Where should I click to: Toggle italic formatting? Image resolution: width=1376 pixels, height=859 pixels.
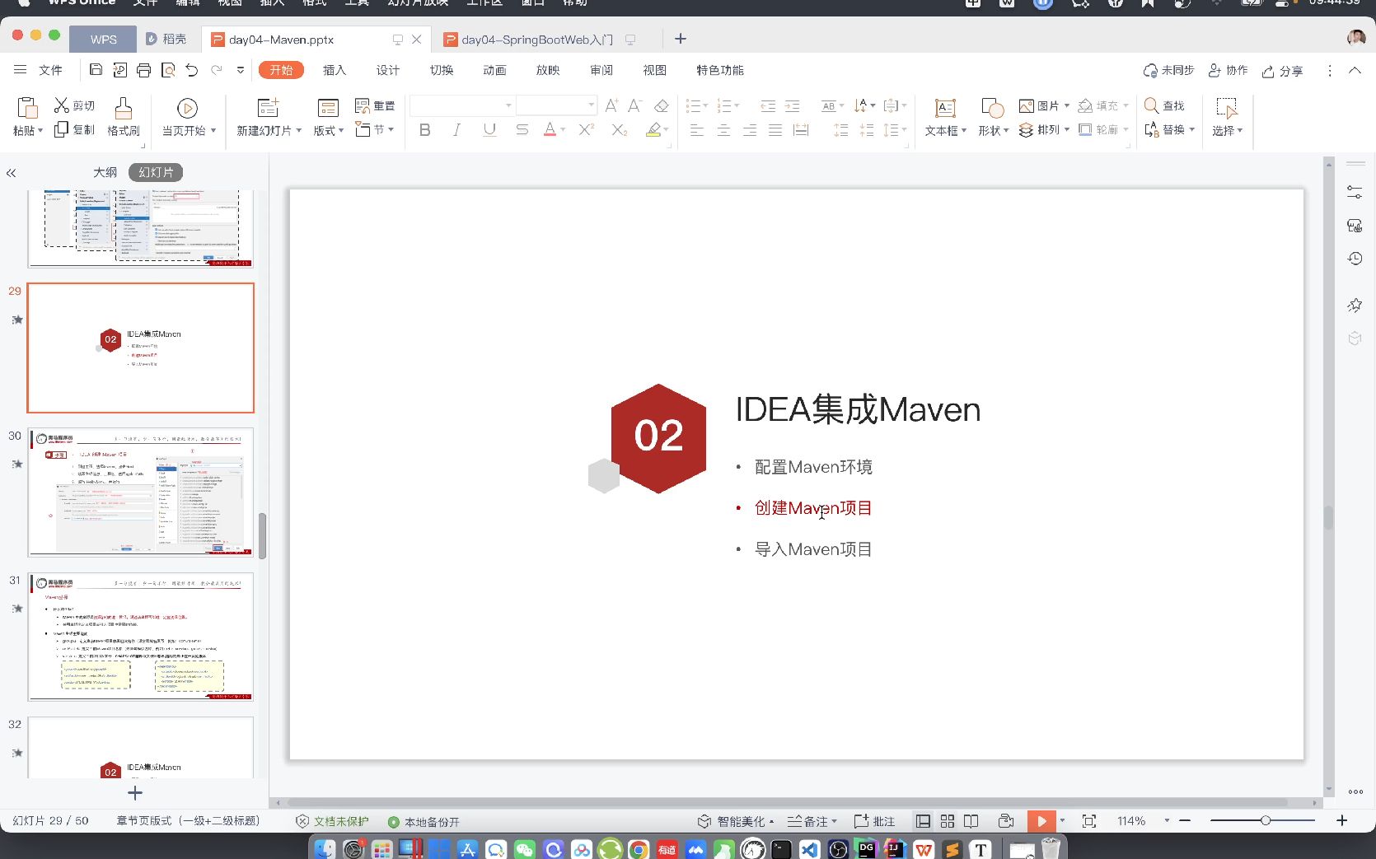456,130
